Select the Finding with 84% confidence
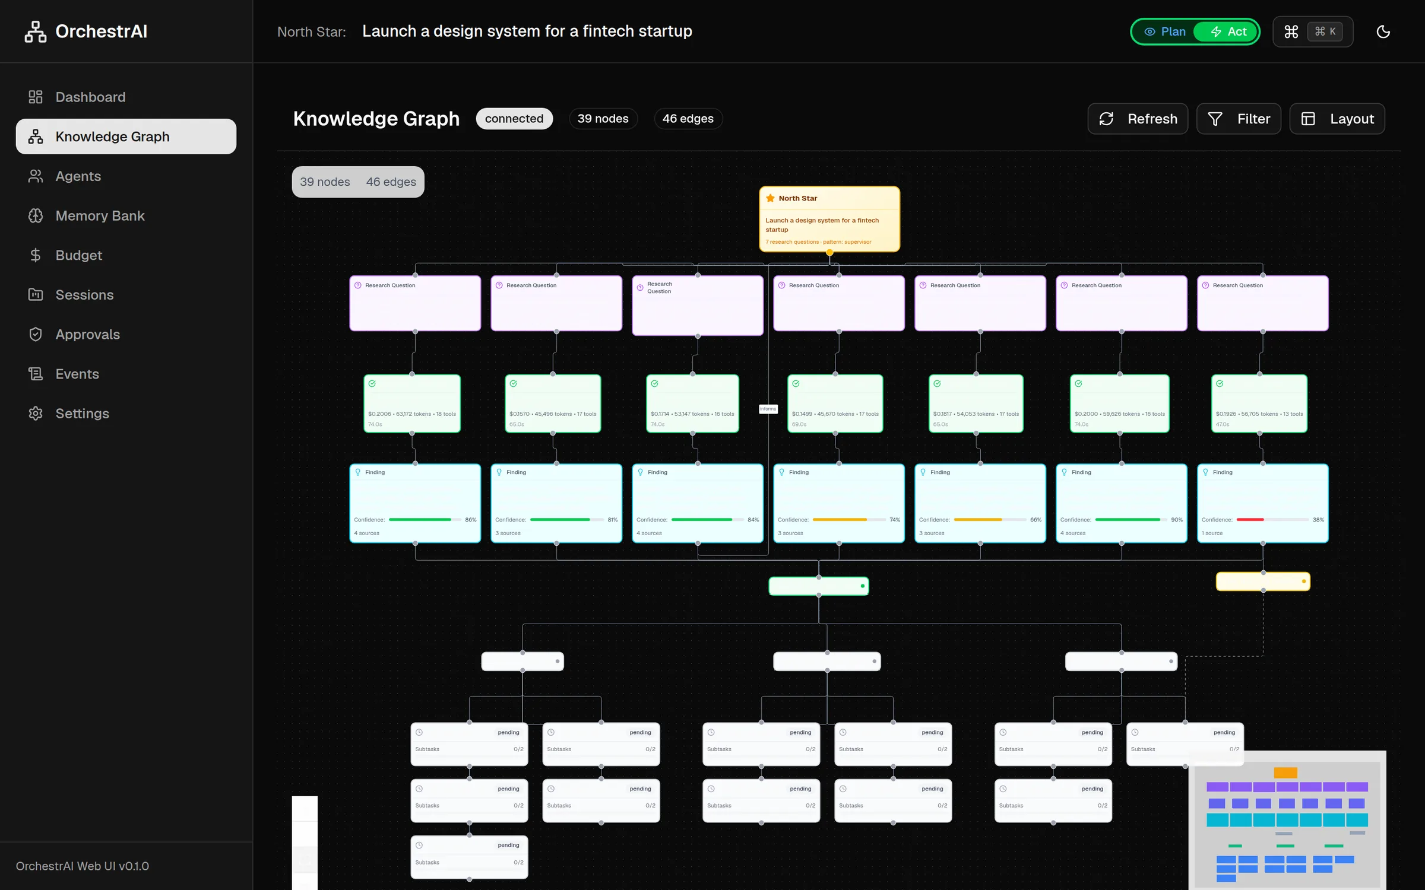Viewport: 1425px width, 890px height. (698, 503)
